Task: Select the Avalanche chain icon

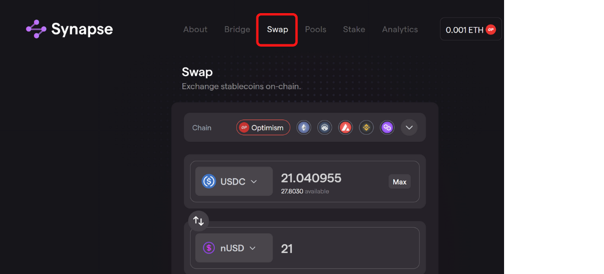Action: pos(345,128)
